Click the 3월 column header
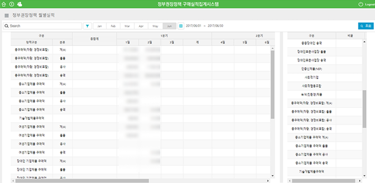The width and height of the screenshot is (375, 183). [x=172, y=42]
